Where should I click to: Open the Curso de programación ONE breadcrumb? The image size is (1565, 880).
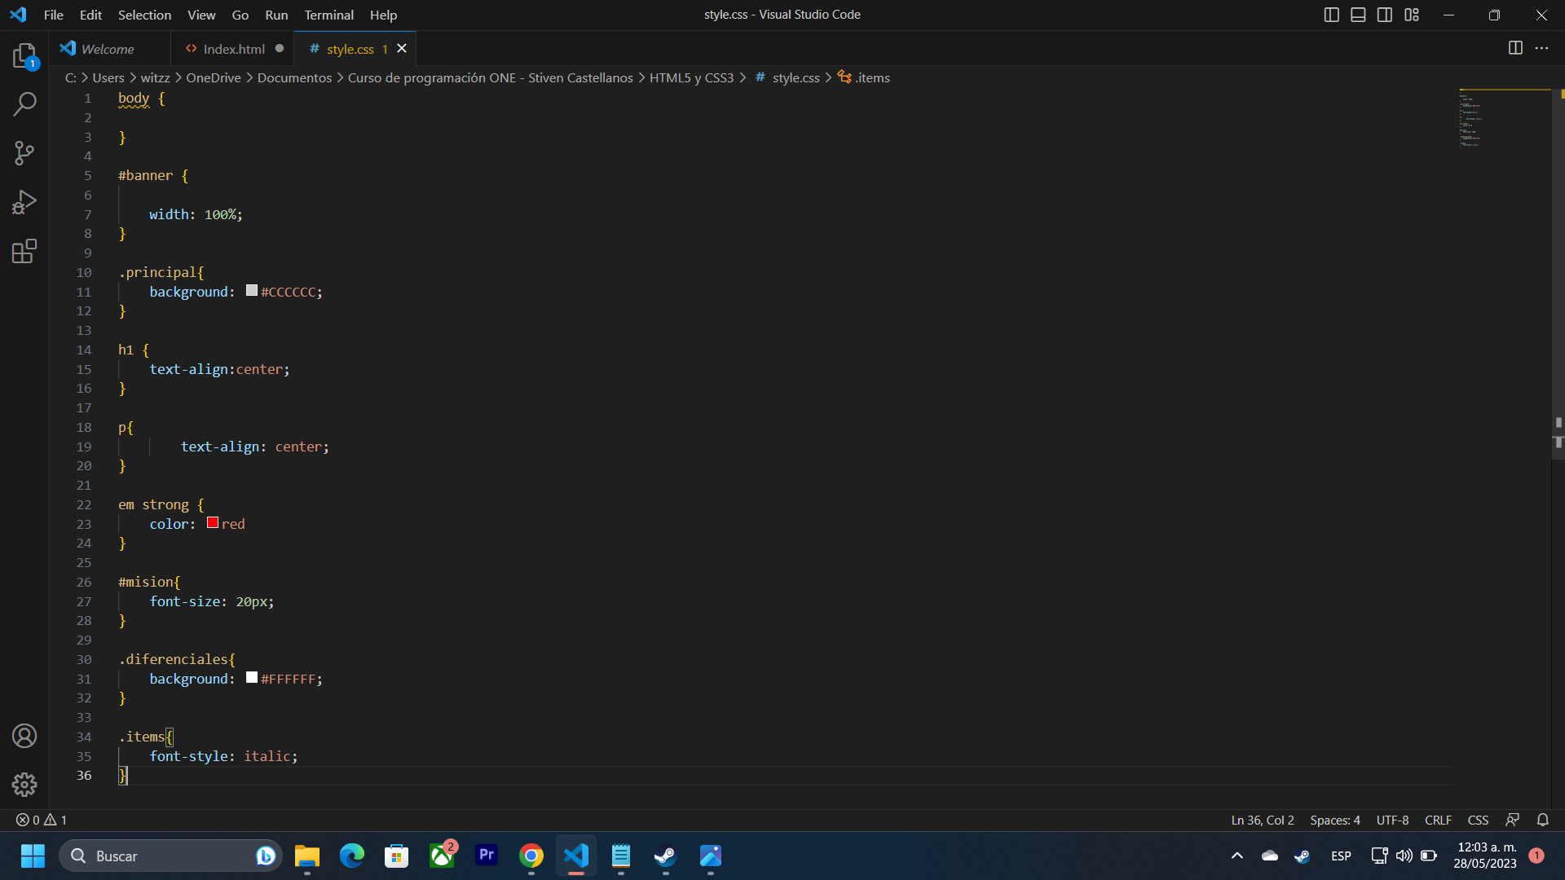point(490,77)
